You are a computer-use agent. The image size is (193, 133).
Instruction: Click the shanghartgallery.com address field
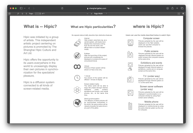click(96, 8)
